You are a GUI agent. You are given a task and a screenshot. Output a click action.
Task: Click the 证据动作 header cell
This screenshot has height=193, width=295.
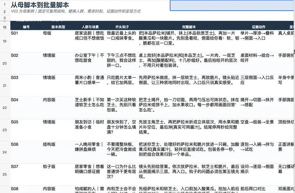click(259, 27)
